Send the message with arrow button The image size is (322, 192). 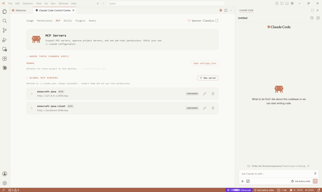tap(315, 181)
